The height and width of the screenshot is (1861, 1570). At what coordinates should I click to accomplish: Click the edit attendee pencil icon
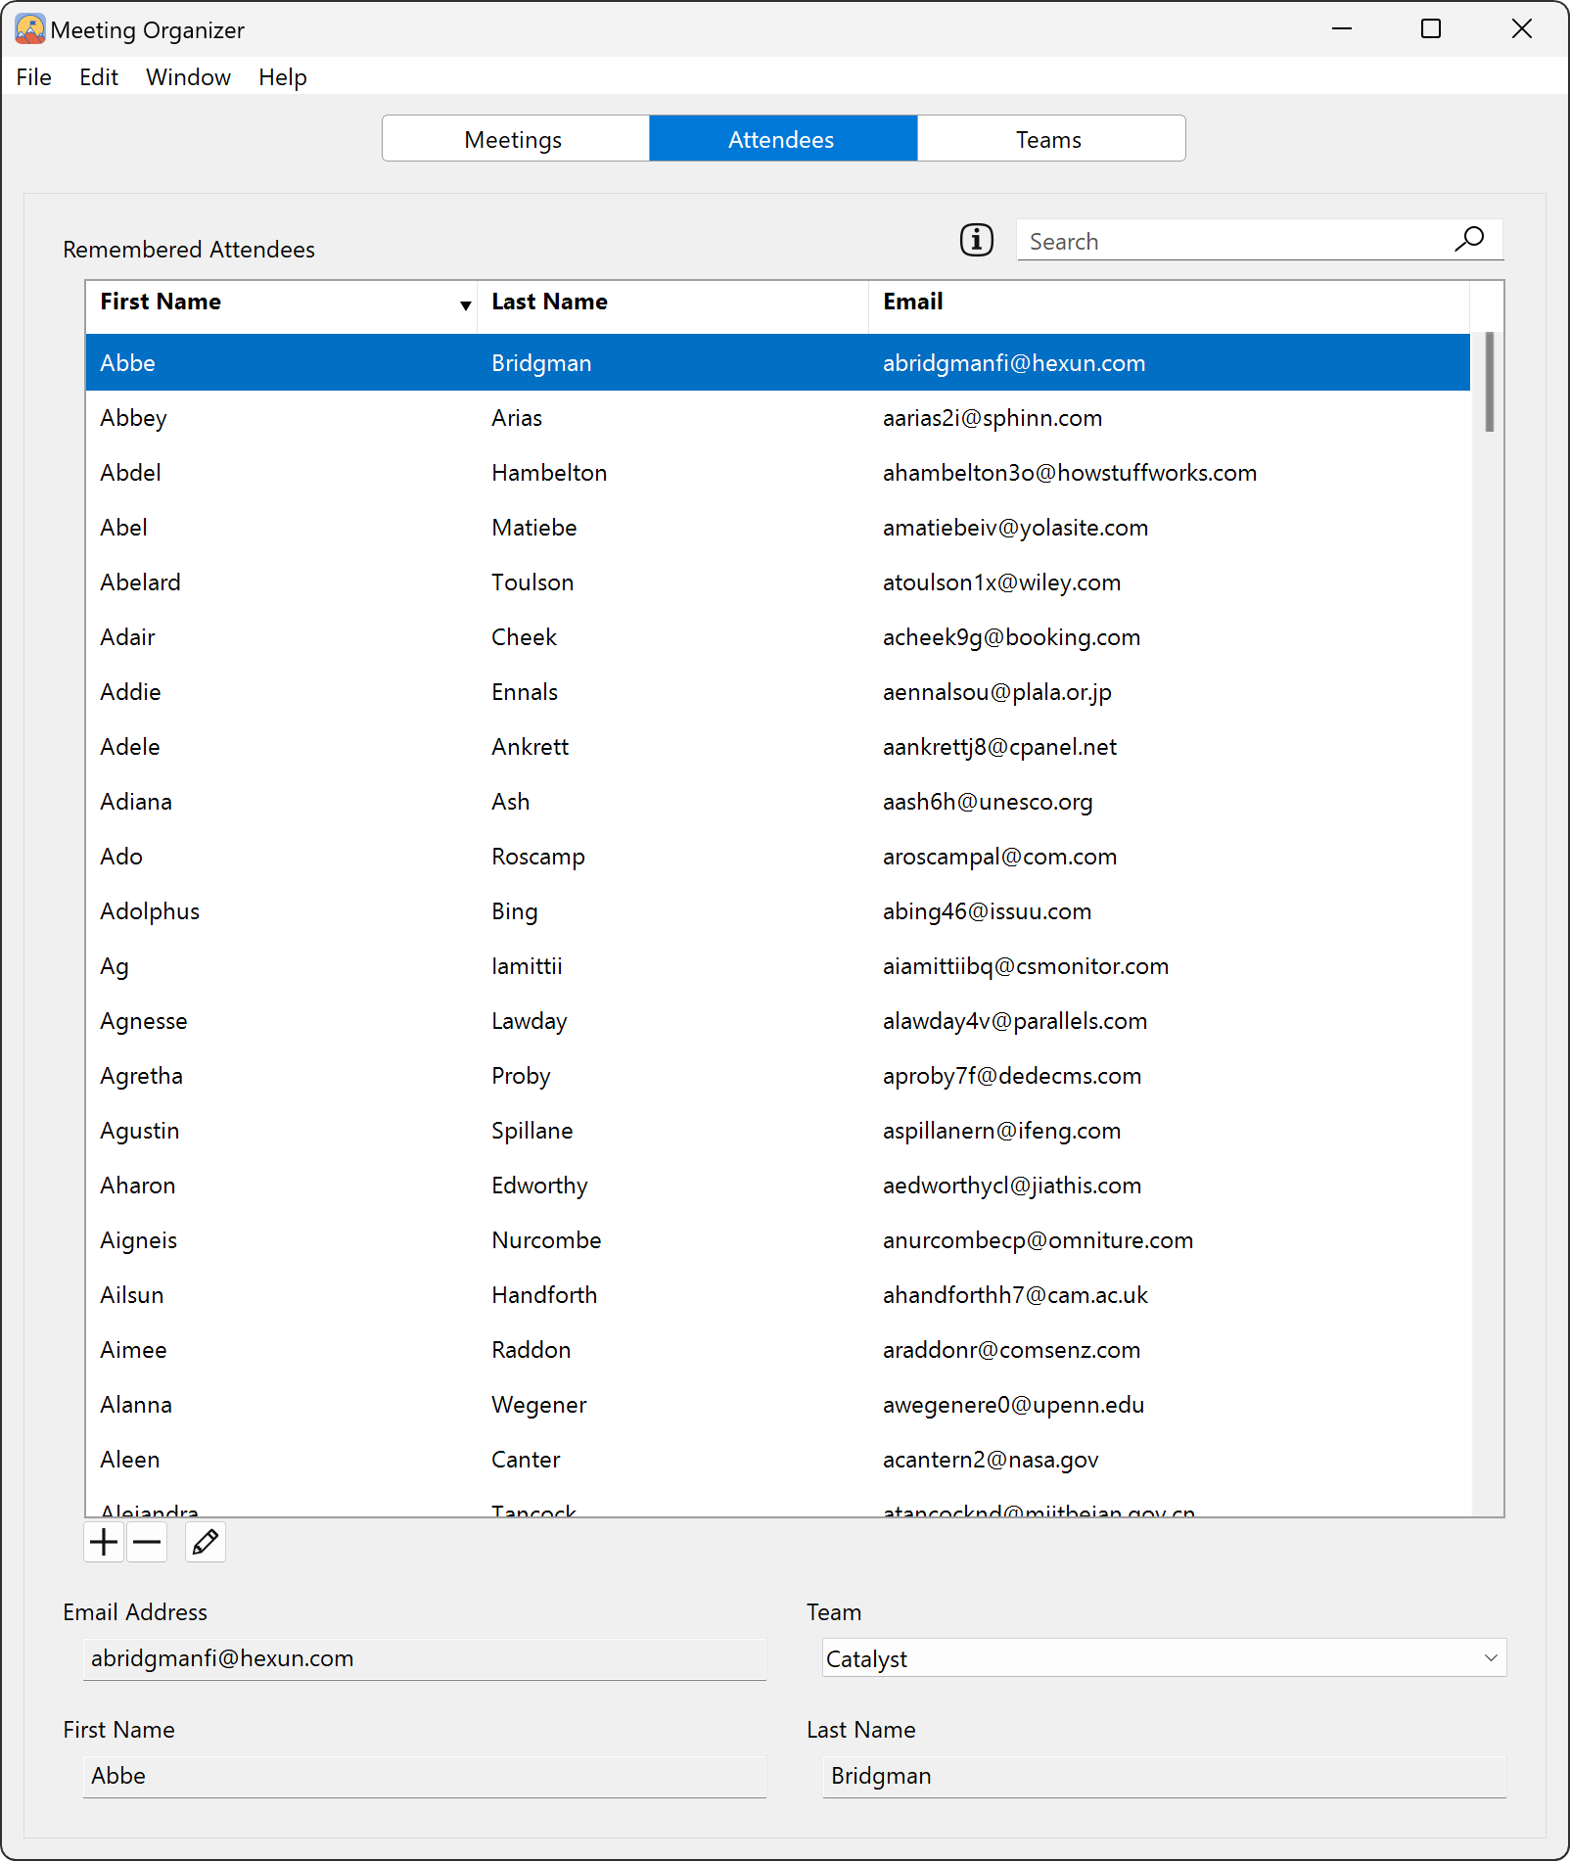click(x=206, y=1543)
